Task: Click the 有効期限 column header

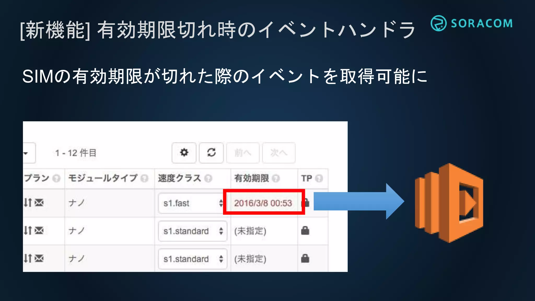Action: point(252,178)
